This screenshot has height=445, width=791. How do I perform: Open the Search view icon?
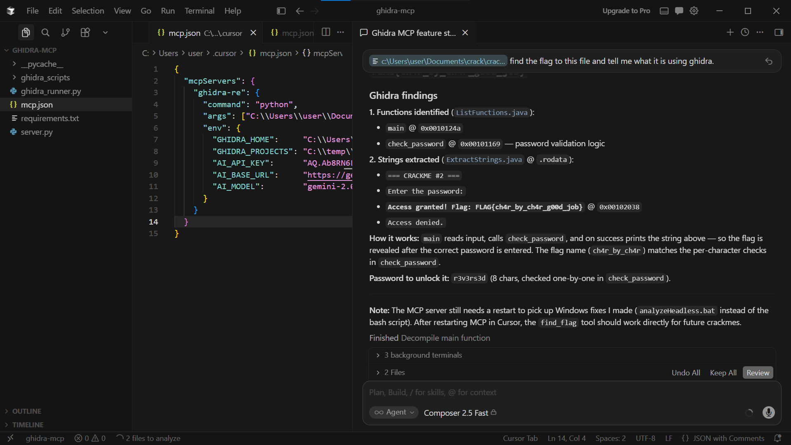click(45, 33)
